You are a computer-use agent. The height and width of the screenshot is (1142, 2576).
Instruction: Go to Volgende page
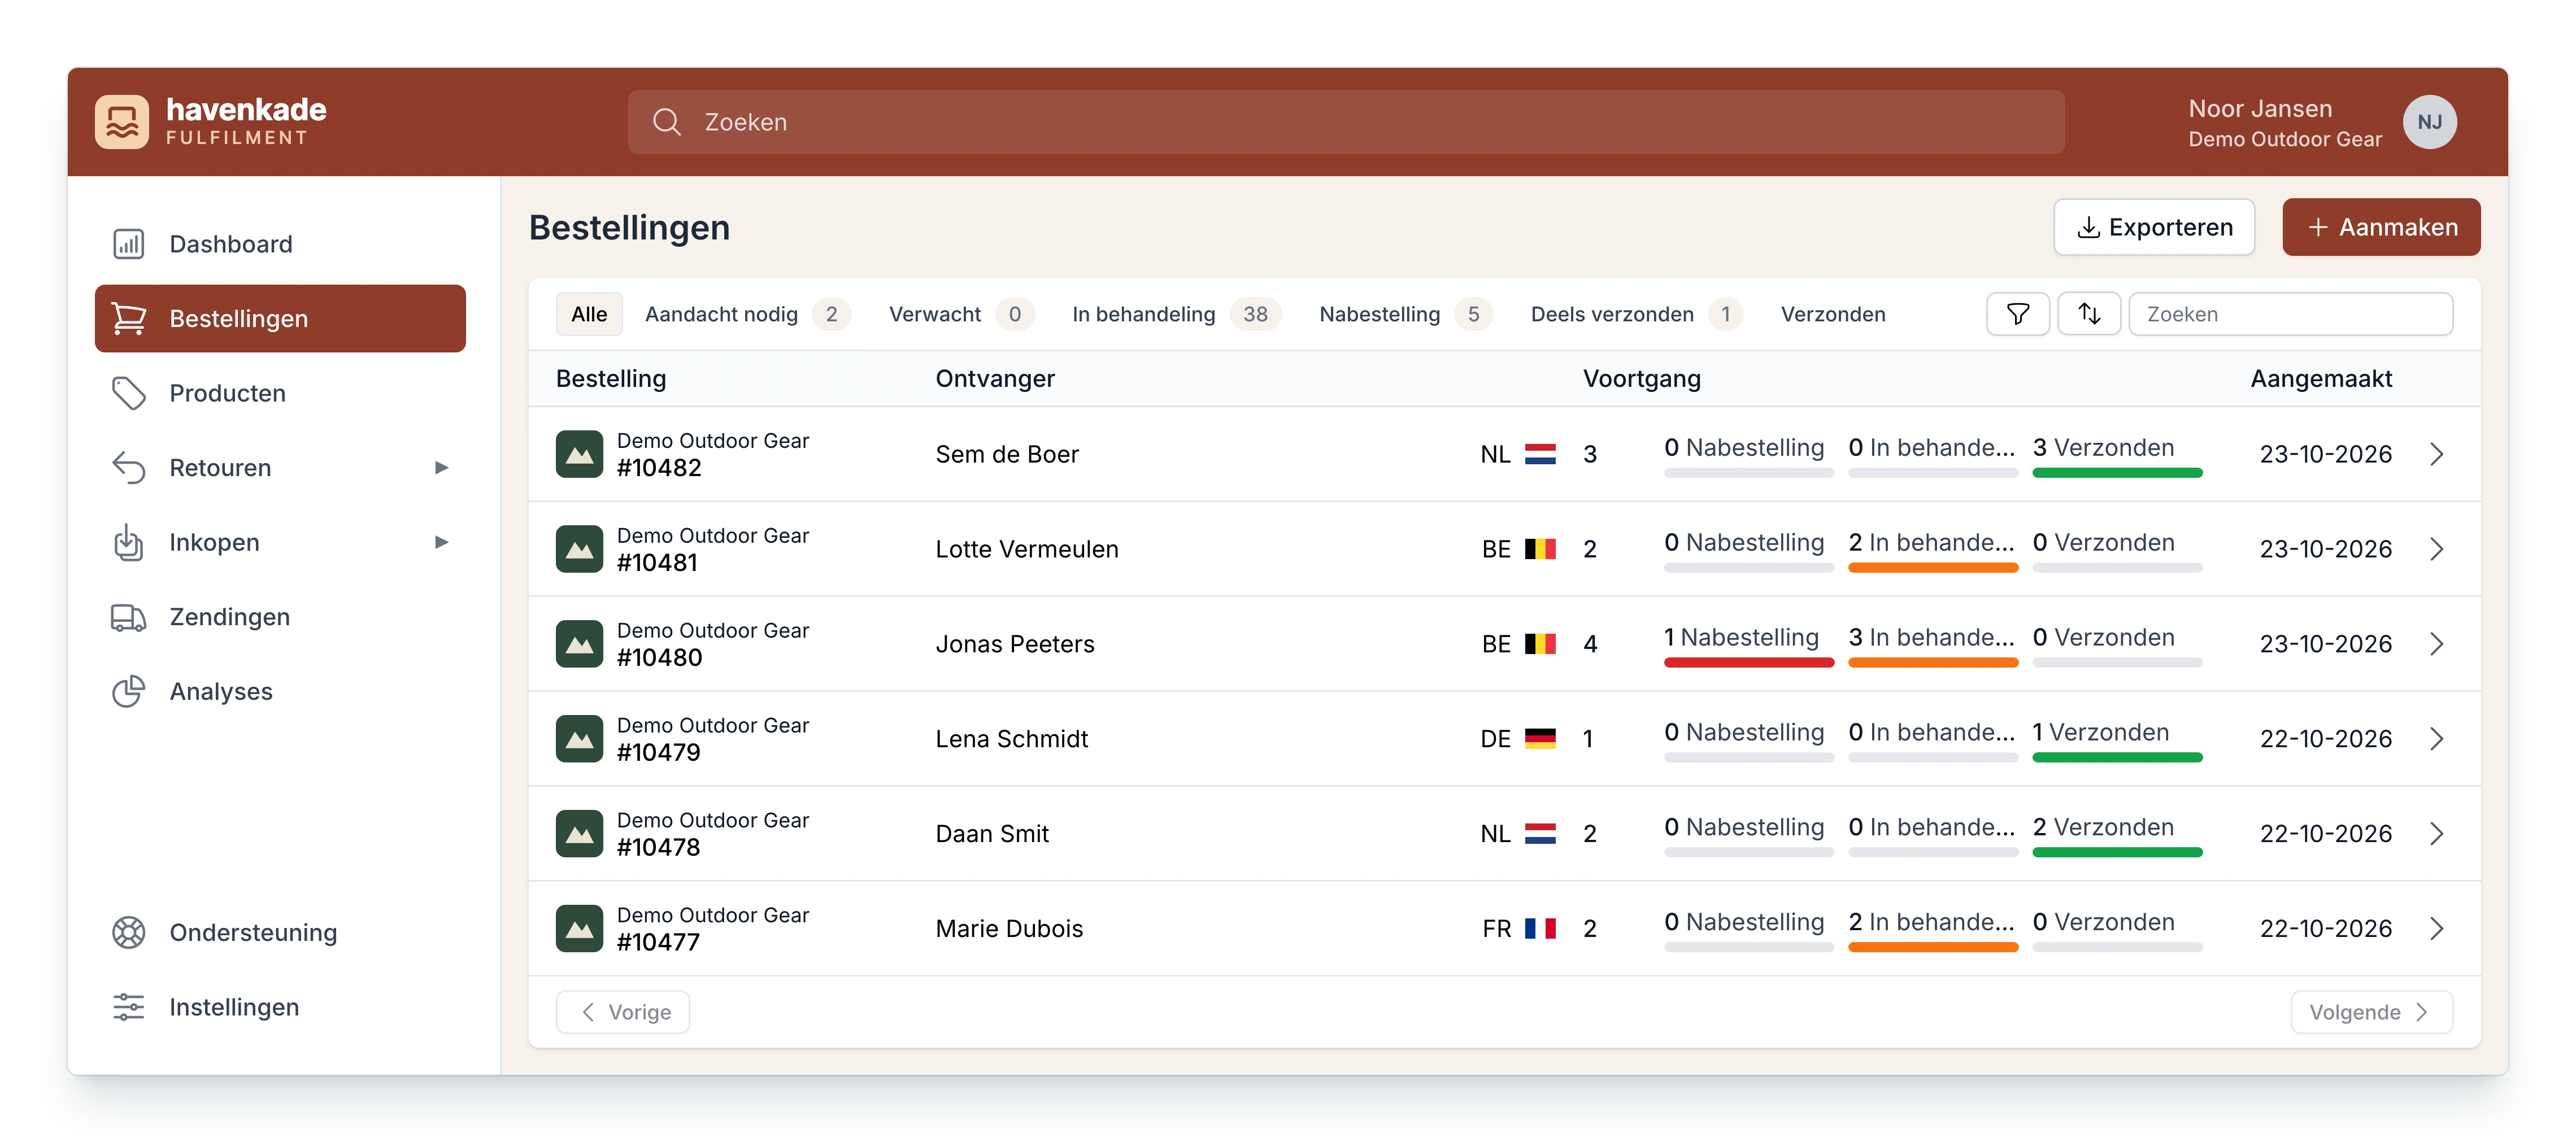point(2371,1012)
